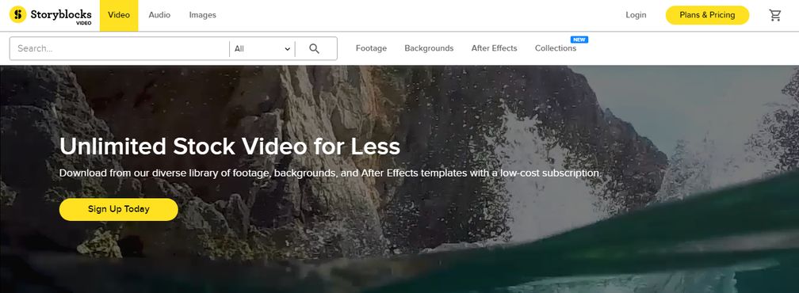
Task: Open the Footage section
Action: tap(371, 48)
